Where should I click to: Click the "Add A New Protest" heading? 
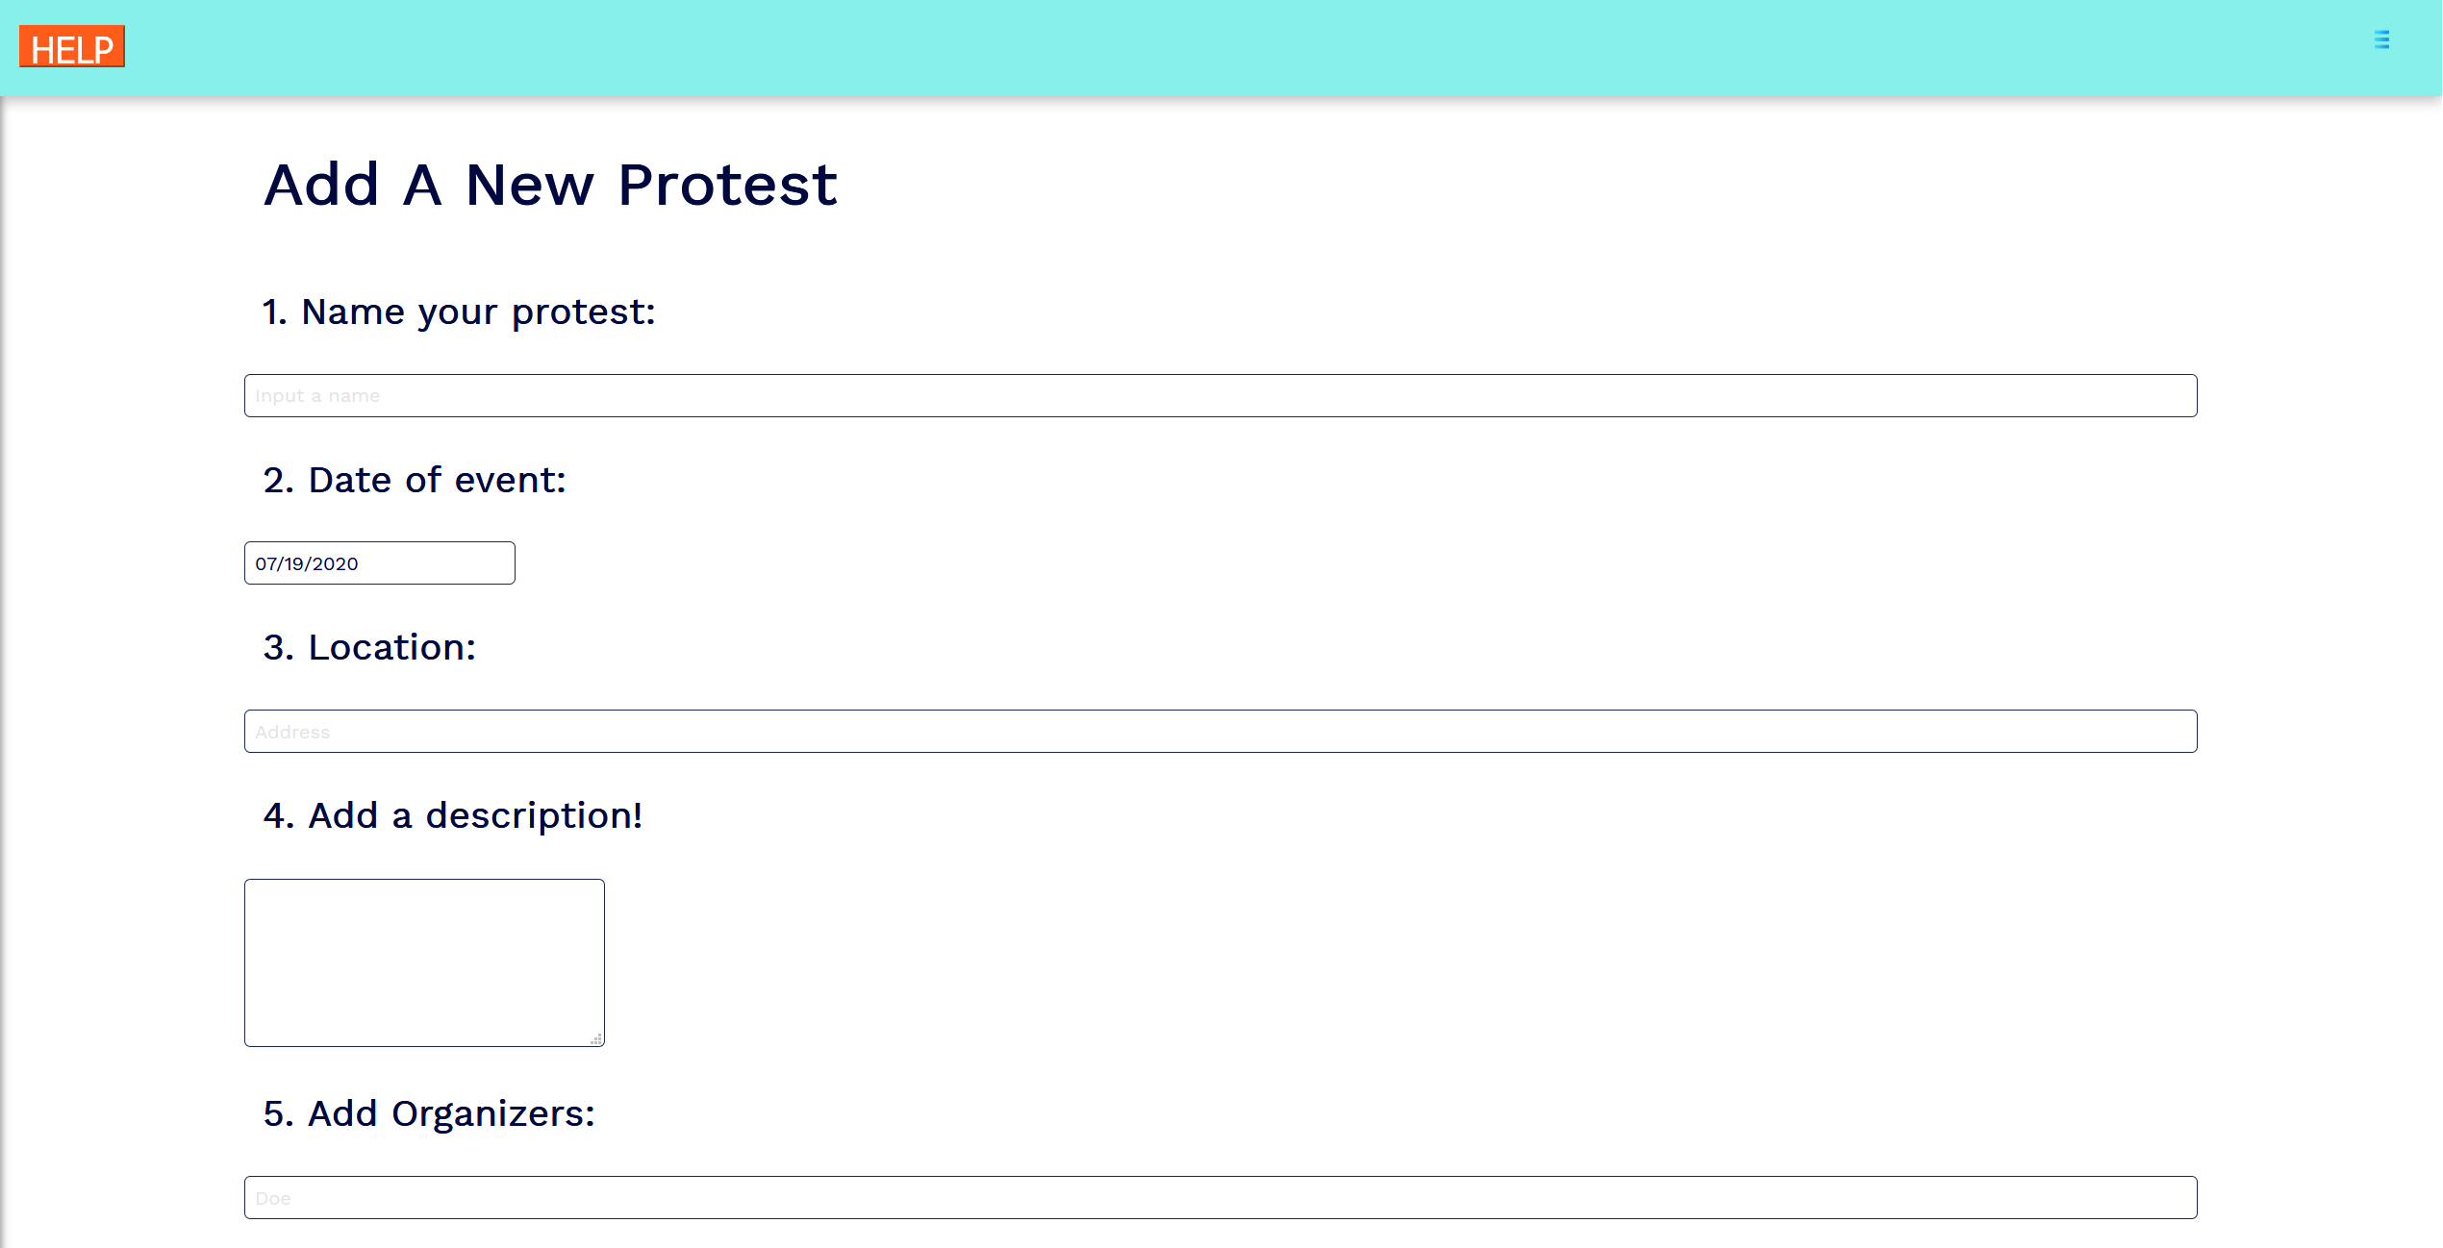[x=550, y=185]
